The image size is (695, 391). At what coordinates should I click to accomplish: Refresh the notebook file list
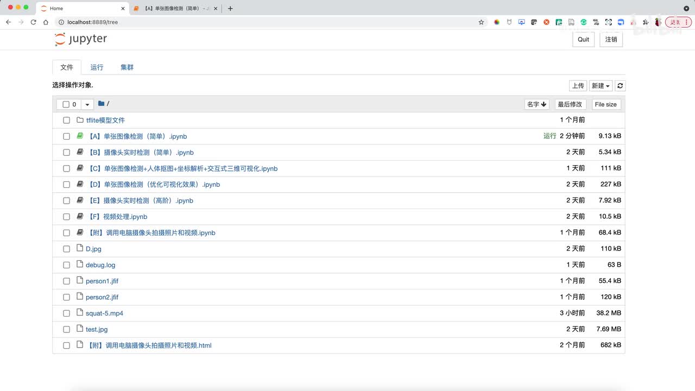[x=621, y=86]
